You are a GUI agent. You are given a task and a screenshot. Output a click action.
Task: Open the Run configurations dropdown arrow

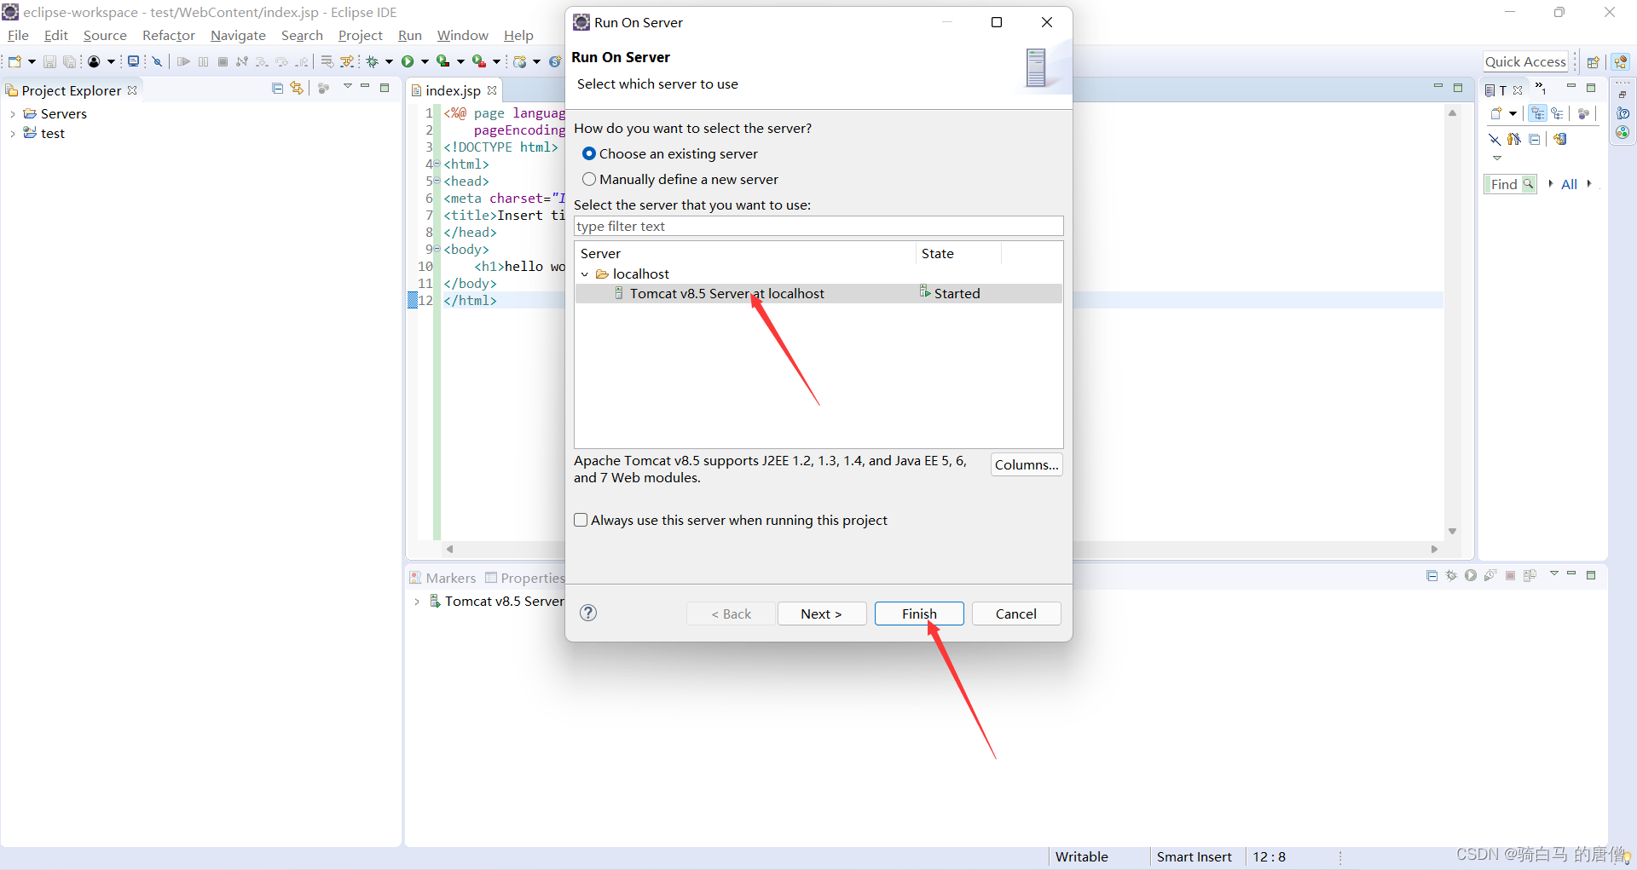425,61
